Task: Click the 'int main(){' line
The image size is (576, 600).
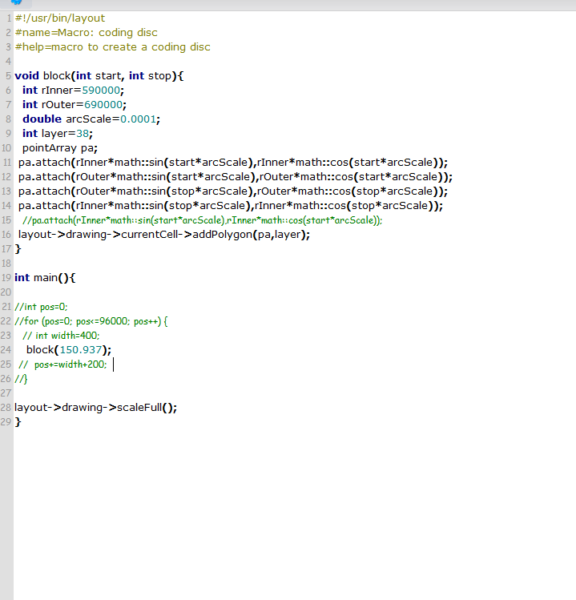Action: (x=45, y=278)
